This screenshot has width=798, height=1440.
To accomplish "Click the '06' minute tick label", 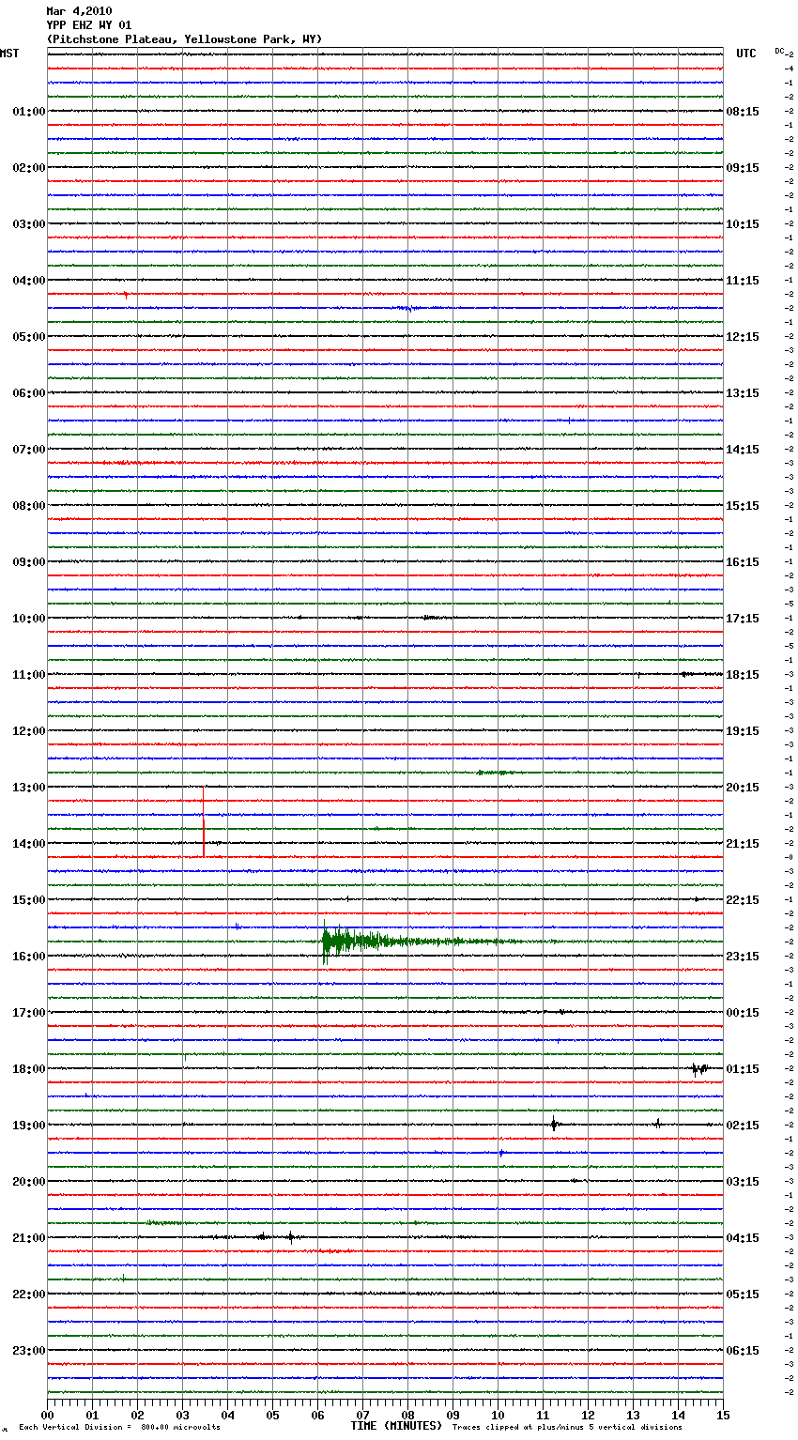I will point(317,1415).
